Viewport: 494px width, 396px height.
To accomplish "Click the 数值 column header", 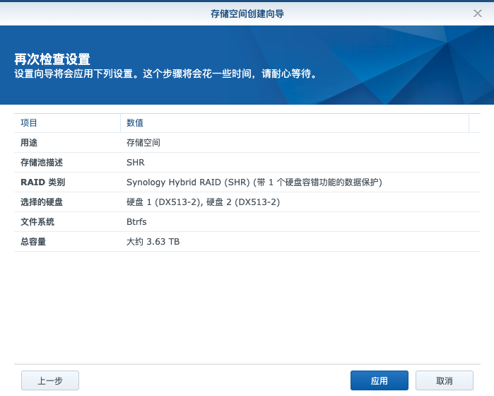I will 135,123.
